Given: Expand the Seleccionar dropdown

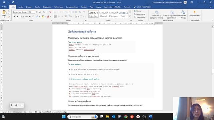Looking at the screenshot, I should pyautogui.click(x=140, y=17).
